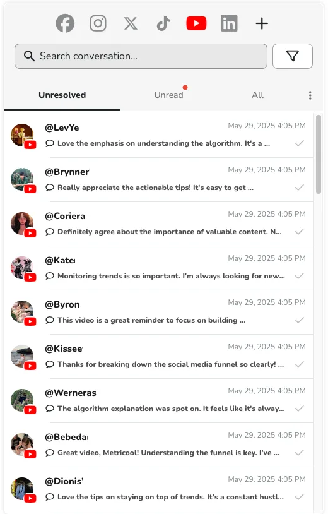The height and width of the screenshot is (514, 328).
Task: Mark @Brynner conversation as resolved
Action: [x=299, y=188]
